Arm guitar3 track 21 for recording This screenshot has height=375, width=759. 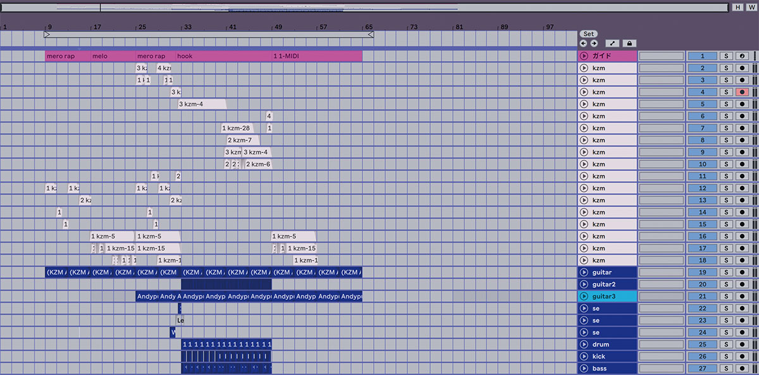point(743,297)
